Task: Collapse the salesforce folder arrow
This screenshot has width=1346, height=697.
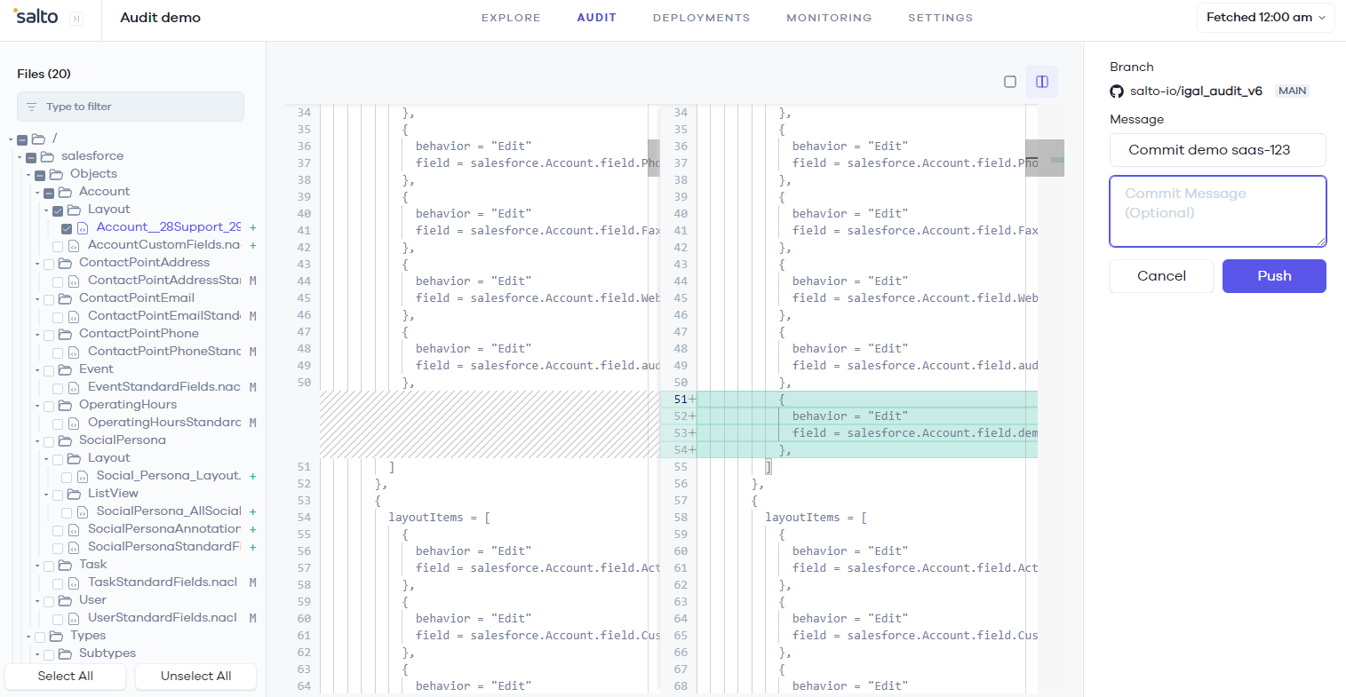Action: pos(20,157)
